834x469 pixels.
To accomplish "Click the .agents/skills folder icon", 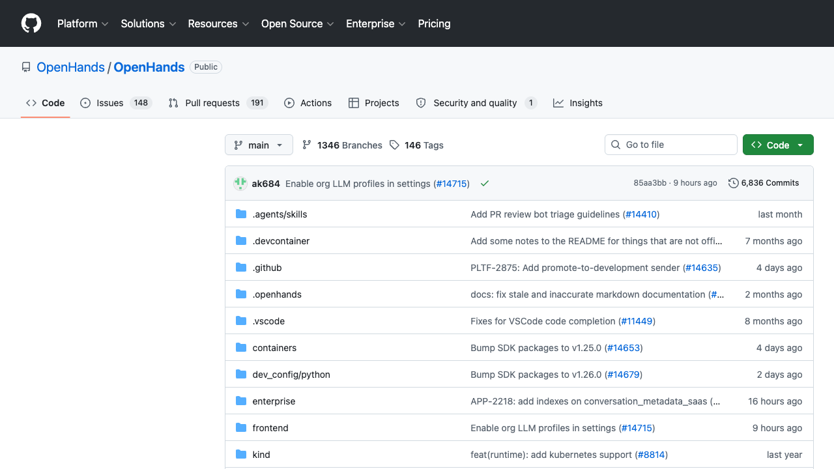I will tap(241, 214).
